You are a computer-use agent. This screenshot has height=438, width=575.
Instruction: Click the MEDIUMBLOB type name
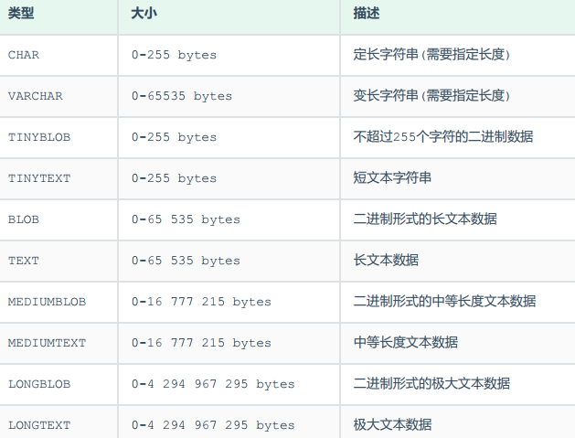point(47,302)
